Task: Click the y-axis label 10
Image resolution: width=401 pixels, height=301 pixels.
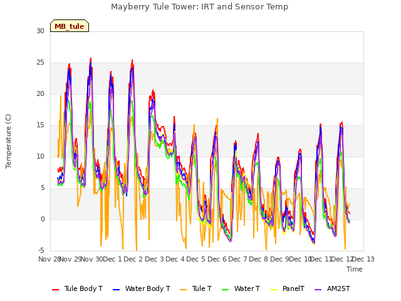Action: tap(40, 156)
